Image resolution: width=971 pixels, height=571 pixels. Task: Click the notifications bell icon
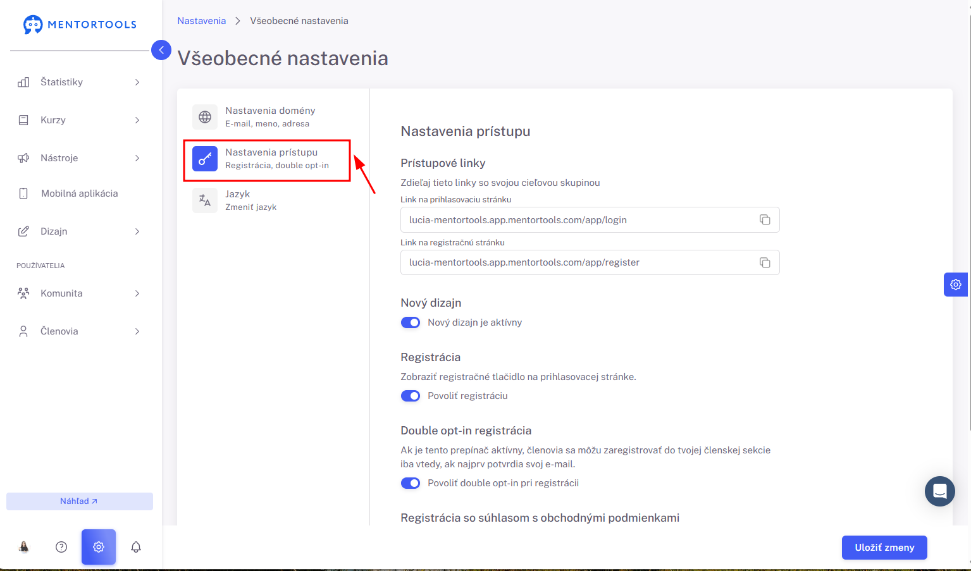pos(136,547)
